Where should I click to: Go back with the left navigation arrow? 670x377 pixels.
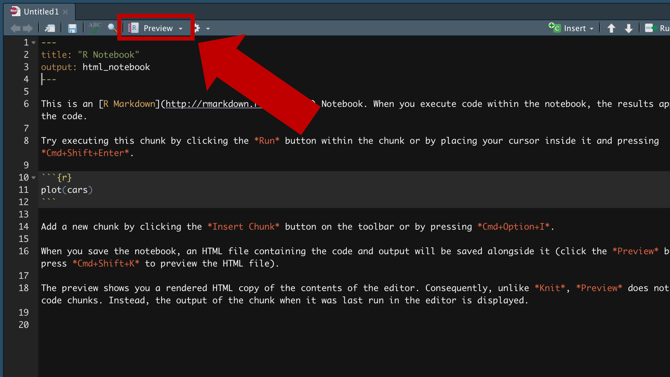click(x=15, y=28)
